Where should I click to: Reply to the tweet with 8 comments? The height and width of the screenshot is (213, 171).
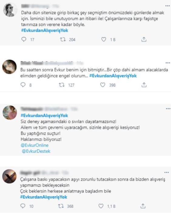[x=23, y=85]
